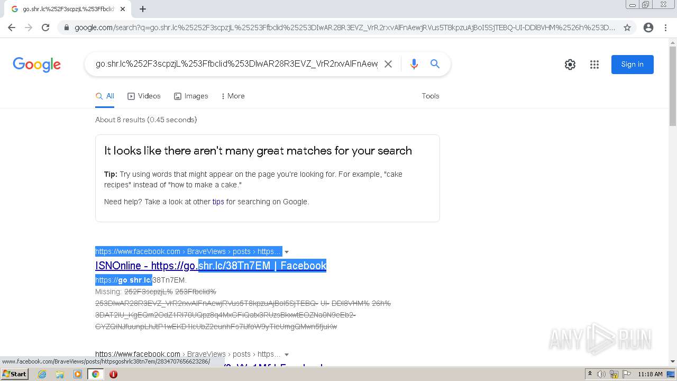This screenshot has height=381, width=677.
Task: Clear the search box with the X
Action: 388,64
